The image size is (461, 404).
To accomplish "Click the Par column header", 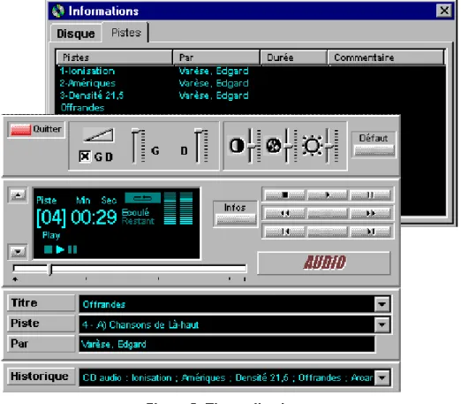I will 216,57.
